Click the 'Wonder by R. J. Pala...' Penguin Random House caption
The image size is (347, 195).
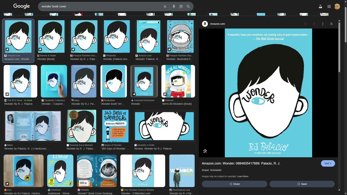coord(83,59)
